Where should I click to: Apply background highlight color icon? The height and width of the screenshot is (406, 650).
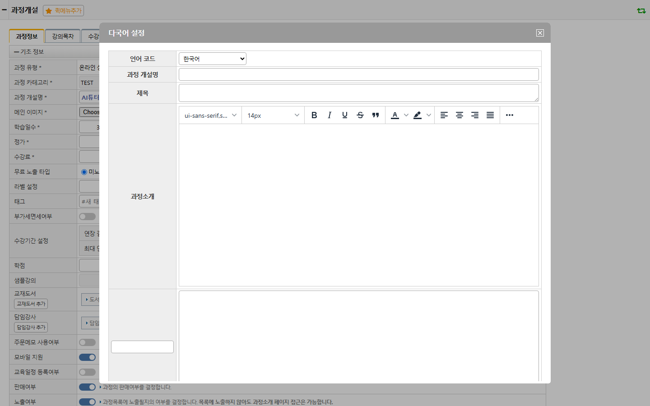418,115
